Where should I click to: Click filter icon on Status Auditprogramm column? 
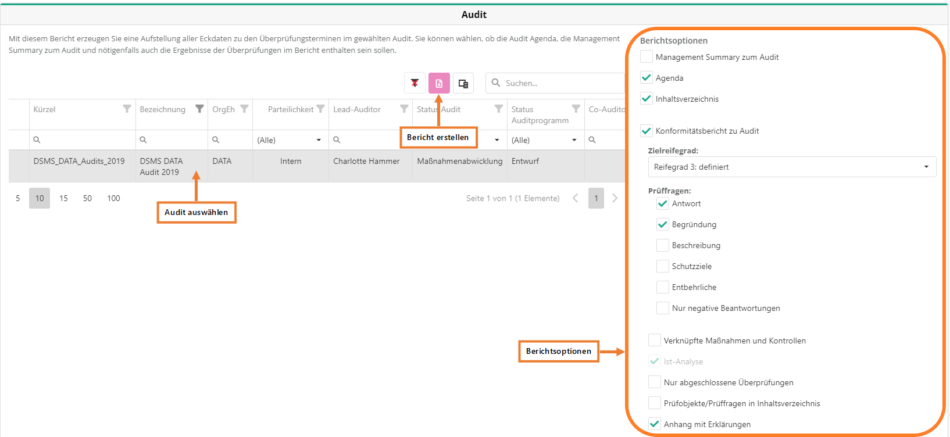click(x=576, y=109)
